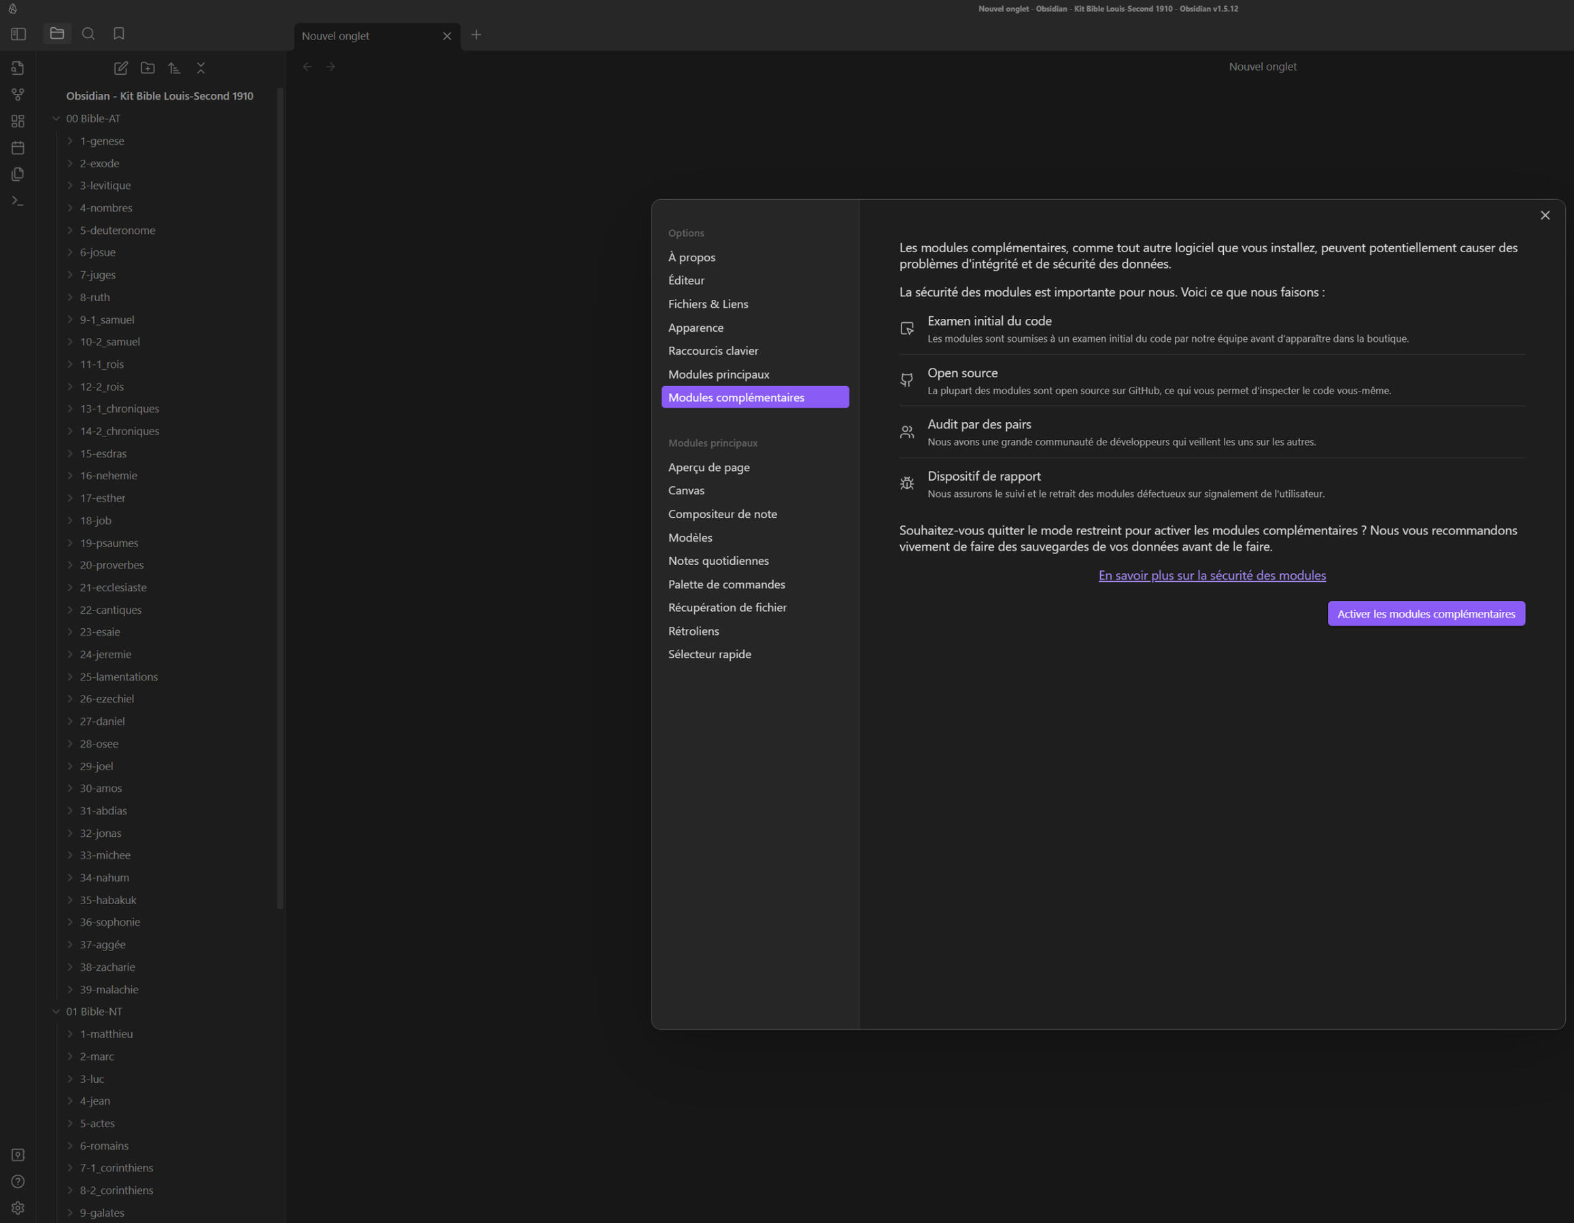The width and height of the screenshot is (1574, 1223).
Task: Open the graph view from the ribbon
Action: (x=17, y=94)
